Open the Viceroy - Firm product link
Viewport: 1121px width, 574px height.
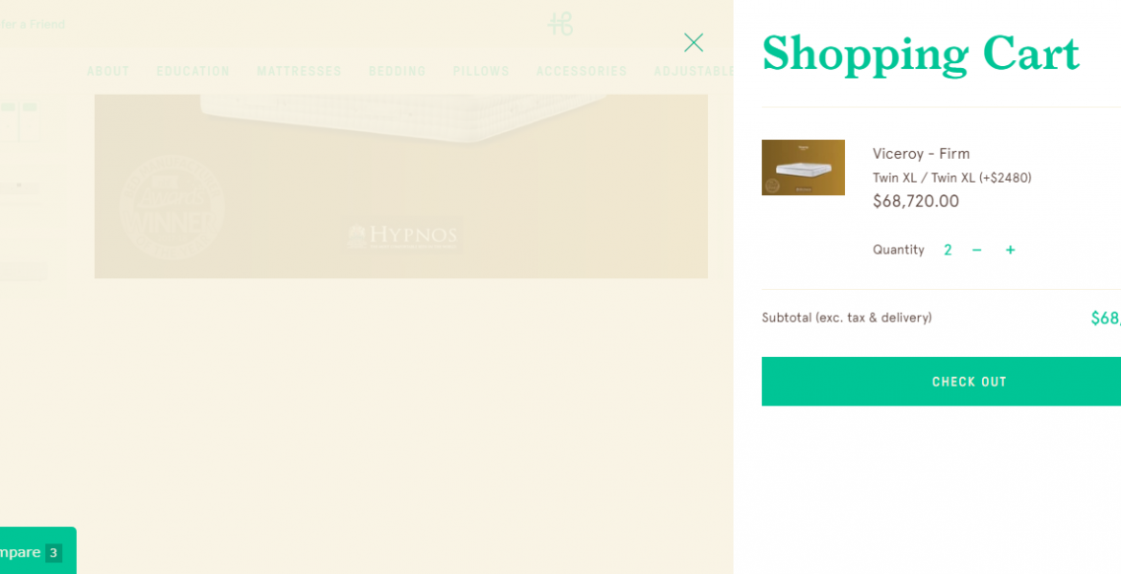coord(921,153)
